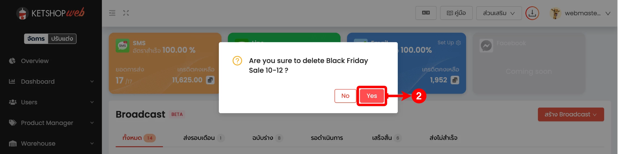
Task: Click the webmaster profile avatar
Action: pyautogui.click(x=555, y=13)
